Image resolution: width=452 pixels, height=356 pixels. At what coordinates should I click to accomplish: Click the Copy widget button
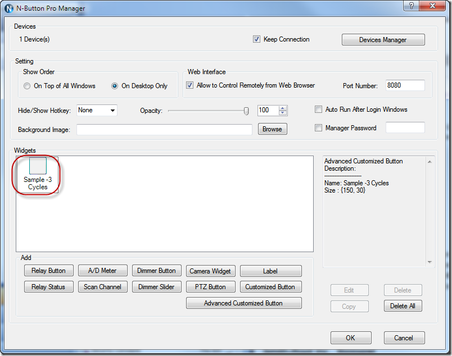[349, 306]
